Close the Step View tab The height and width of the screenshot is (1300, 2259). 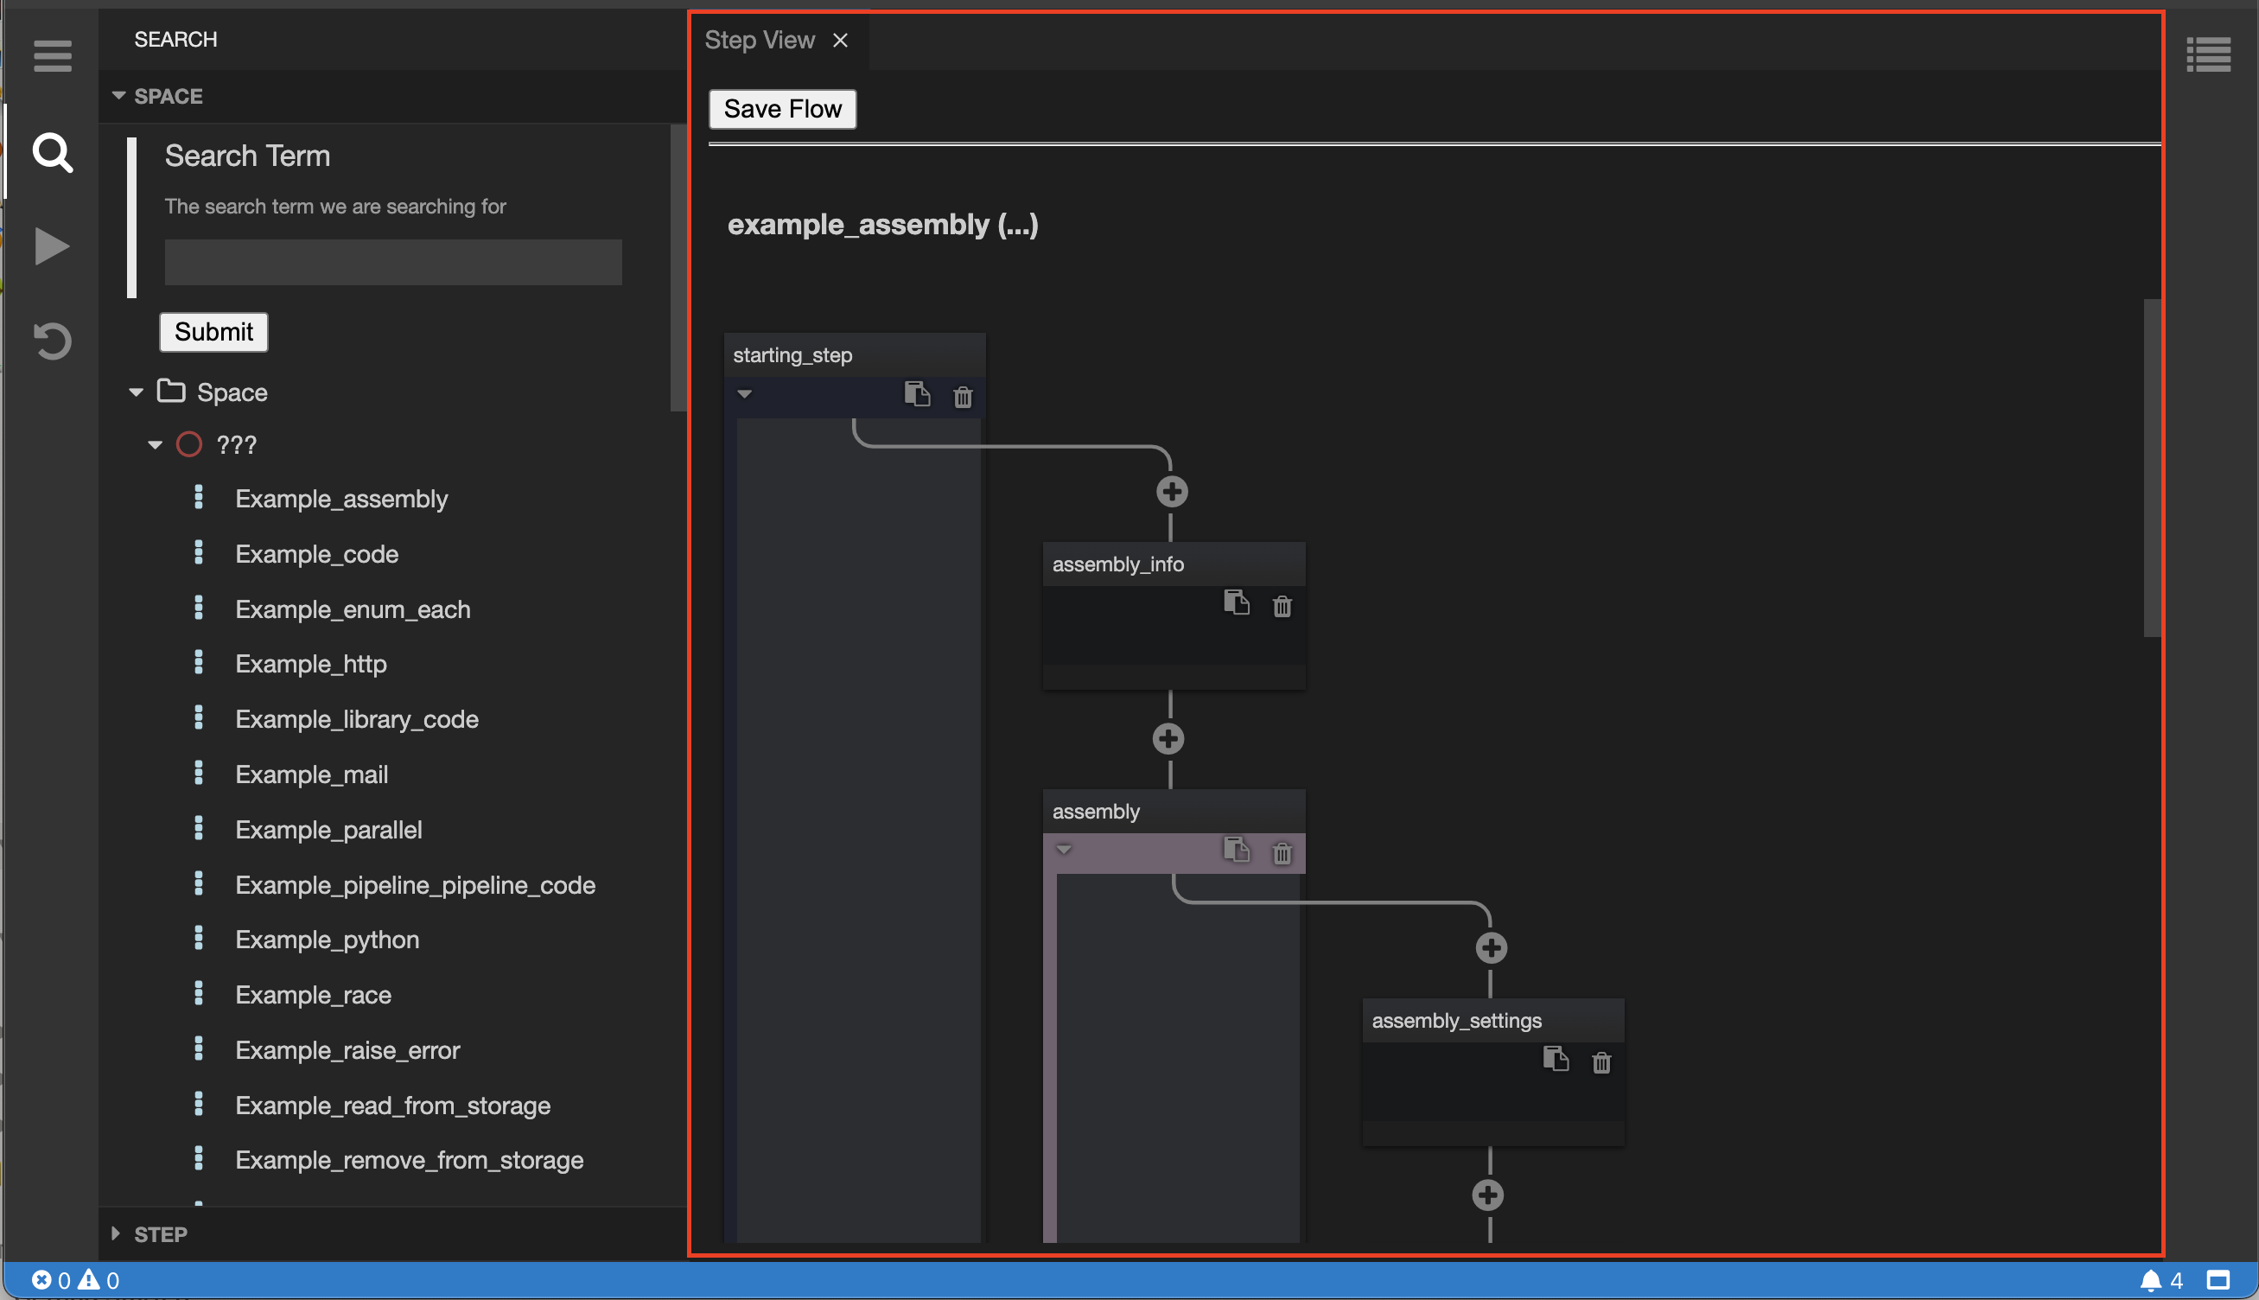tap(840, 40)
